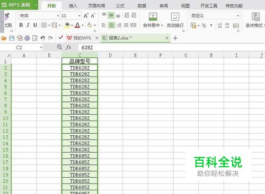265x194 pixels.
Task: Switch to the 插入 ribbon tab
Action: [x=73, y=6]
